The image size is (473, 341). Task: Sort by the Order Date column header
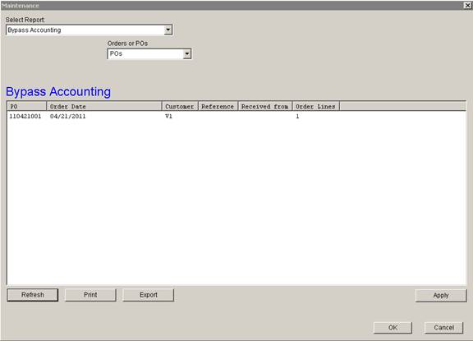point(104,106)
